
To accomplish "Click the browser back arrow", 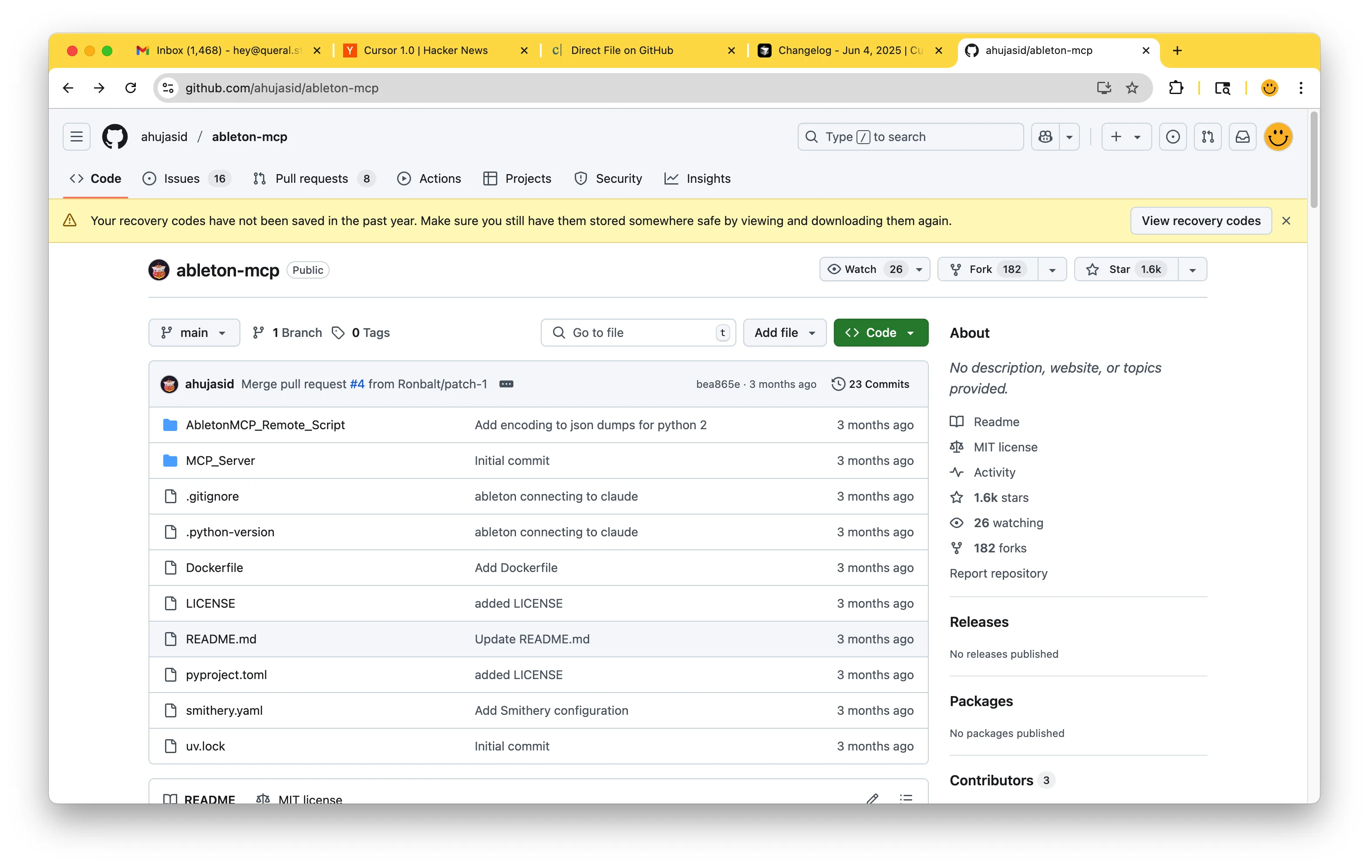I will point(68,87).
